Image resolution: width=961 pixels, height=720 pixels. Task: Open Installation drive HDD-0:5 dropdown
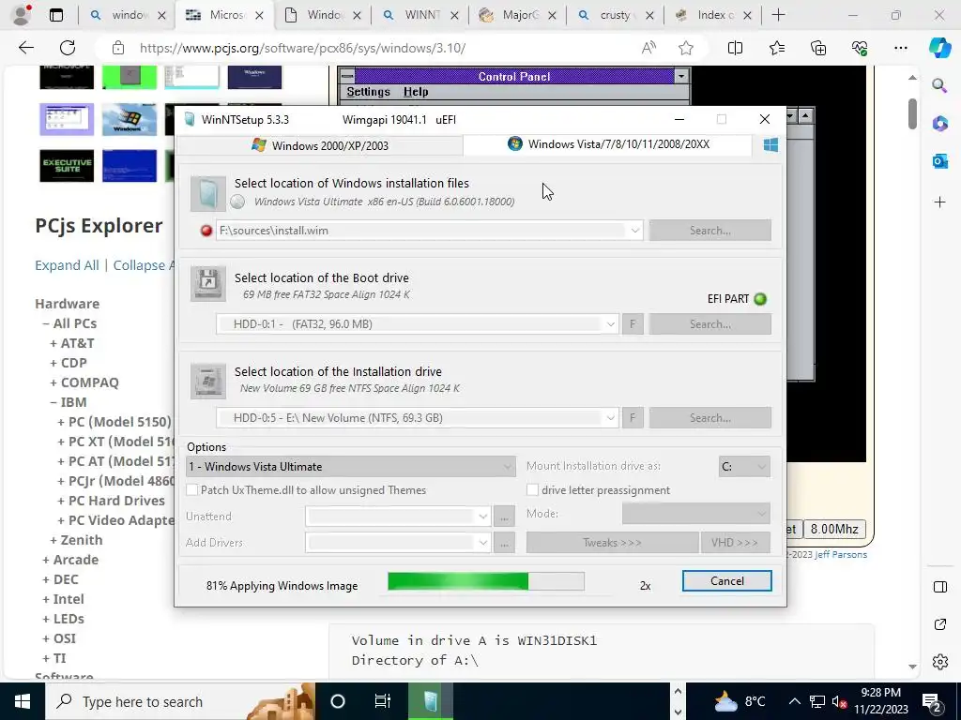610,417
